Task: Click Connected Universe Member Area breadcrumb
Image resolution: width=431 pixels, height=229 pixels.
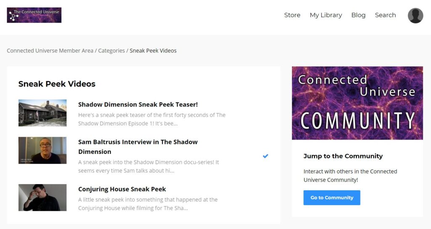Action: point(50,50)
